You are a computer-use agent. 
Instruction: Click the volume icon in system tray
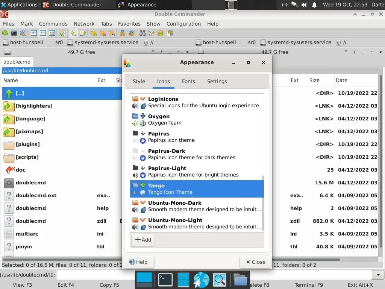pyautogui.click(x=304, y=5)
